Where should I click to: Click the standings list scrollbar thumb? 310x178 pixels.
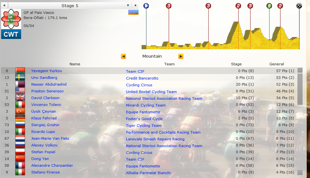300,89
